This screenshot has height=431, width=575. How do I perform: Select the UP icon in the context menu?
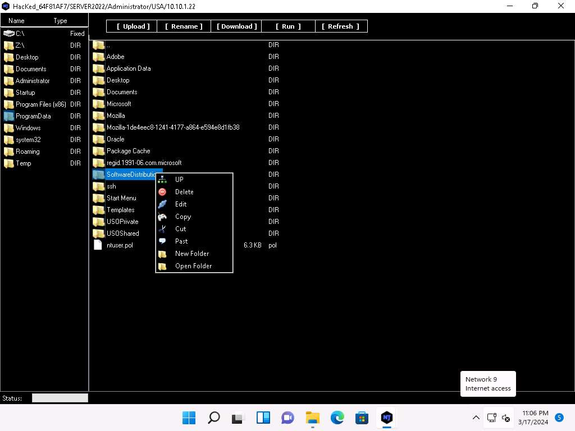[162, 180]
